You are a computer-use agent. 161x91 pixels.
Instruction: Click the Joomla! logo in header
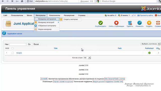click(151, 9)
